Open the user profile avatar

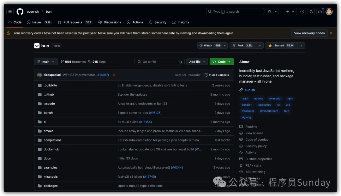329,12
